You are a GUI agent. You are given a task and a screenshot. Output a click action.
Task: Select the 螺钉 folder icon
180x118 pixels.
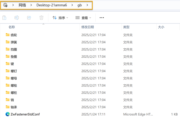point(7,71)
